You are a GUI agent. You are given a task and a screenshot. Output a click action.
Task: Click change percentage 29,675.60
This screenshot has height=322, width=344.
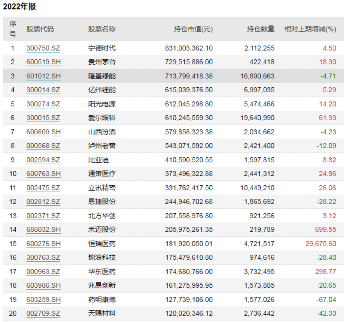pos(321,244)
